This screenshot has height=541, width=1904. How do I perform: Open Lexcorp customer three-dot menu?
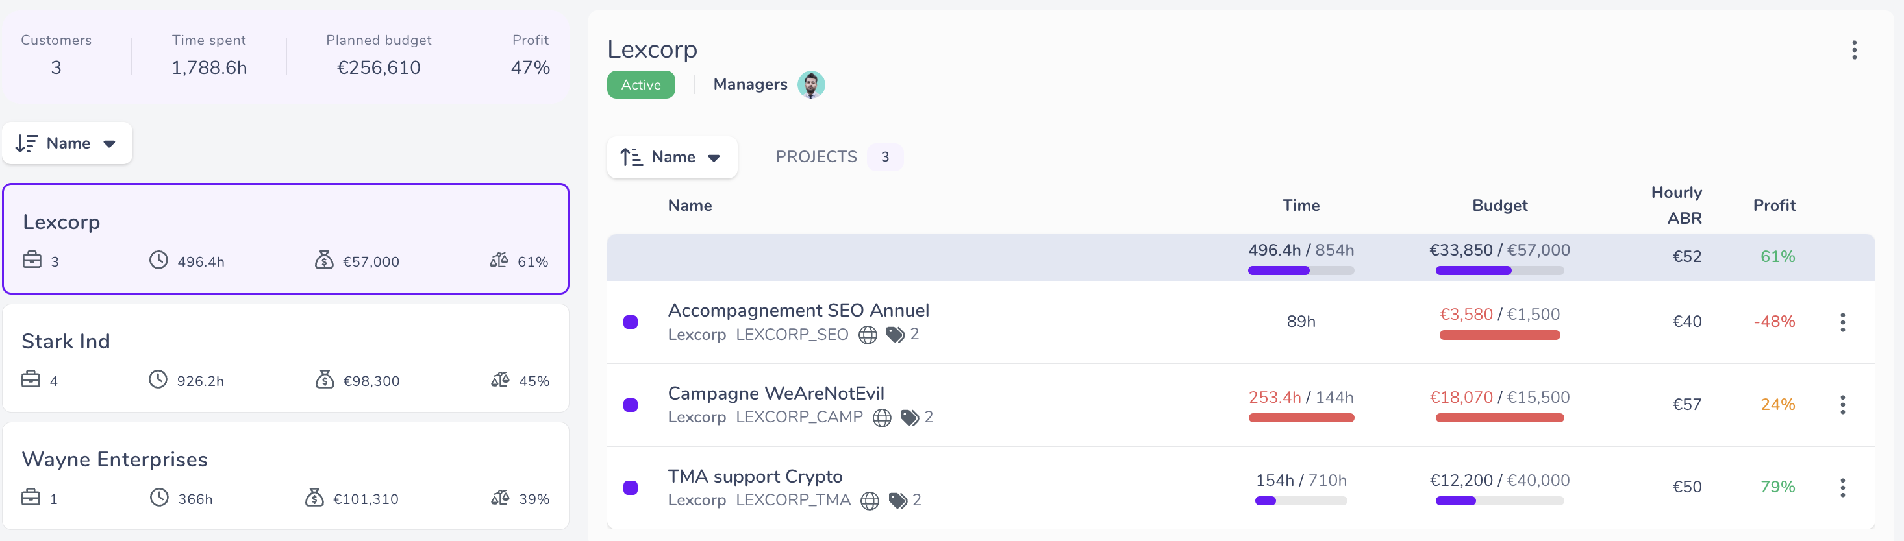point(1854,50)
